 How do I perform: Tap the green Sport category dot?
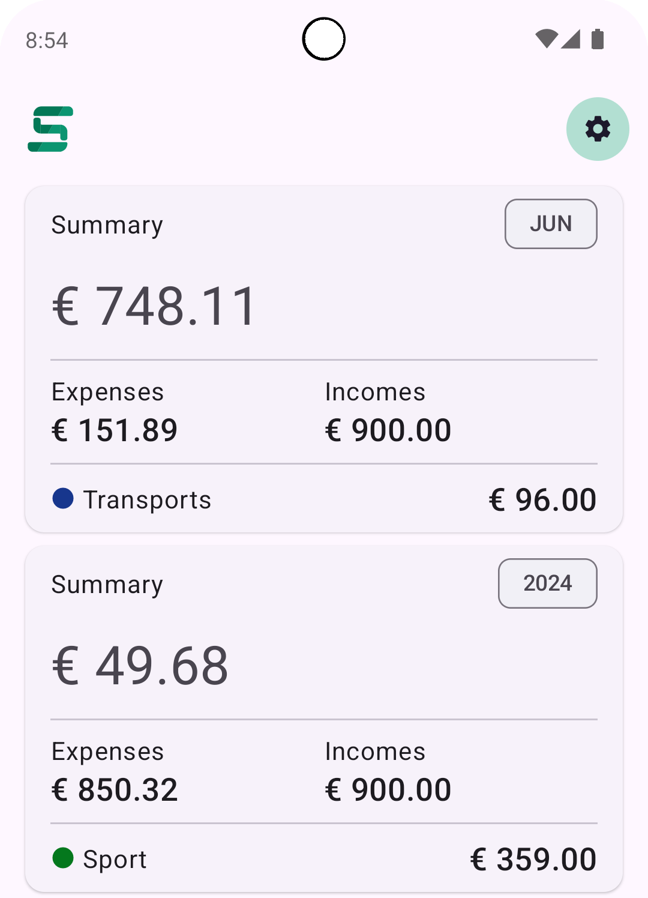[63, 858]
